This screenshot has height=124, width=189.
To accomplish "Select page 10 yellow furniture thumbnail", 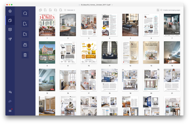I will tap(89, 52).
